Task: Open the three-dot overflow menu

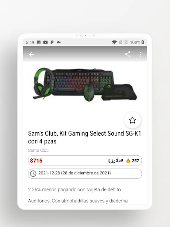Action: tap(140, 54)
